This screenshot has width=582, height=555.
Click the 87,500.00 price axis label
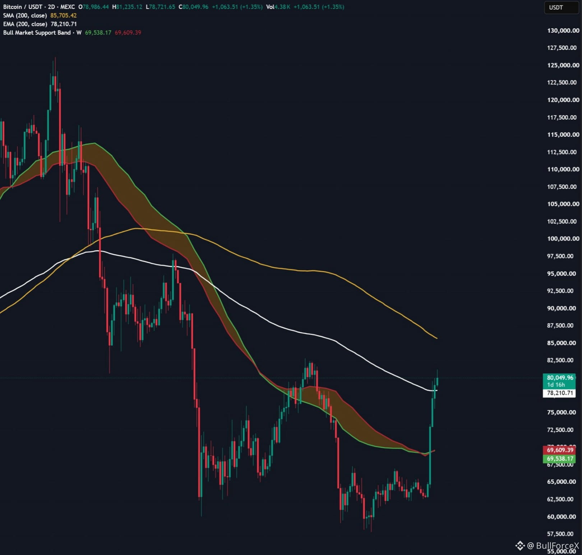560,325
